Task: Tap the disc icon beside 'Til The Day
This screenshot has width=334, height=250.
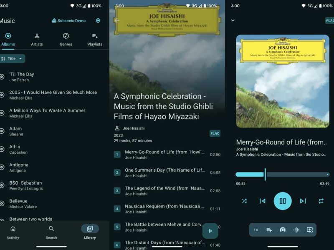Action: [x=2, y=77]
